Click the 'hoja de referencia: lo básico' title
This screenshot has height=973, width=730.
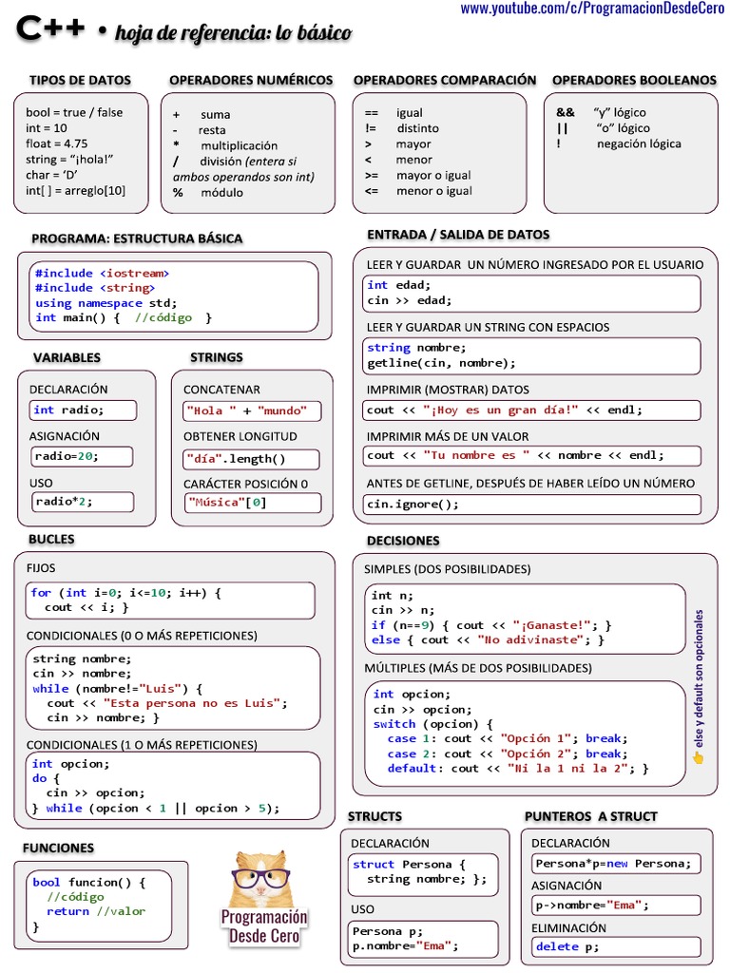click(x=234, y=33)
